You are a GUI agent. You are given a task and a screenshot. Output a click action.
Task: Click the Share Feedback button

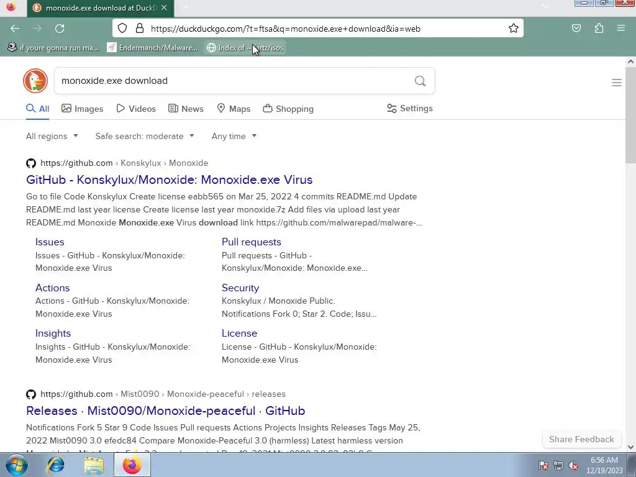point(581,439)
